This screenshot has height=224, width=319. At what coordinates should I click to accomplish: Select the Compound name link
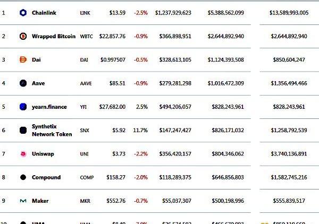point(46,177)
